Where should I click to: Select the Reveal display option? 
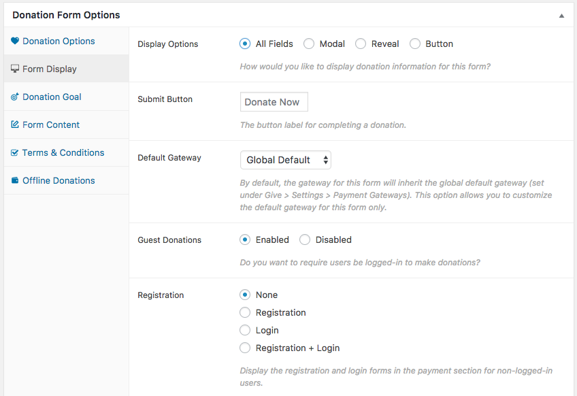(x=361, y=44)
